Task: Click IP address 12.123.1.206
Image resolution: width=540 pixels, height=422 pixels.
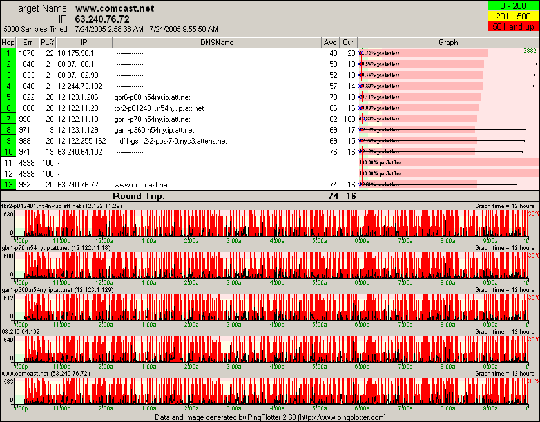Action: (78, 97)
